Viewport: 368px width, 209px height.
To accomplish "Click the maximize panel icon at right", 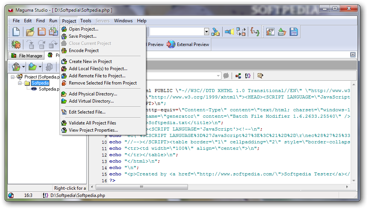I will click(353, 55).
